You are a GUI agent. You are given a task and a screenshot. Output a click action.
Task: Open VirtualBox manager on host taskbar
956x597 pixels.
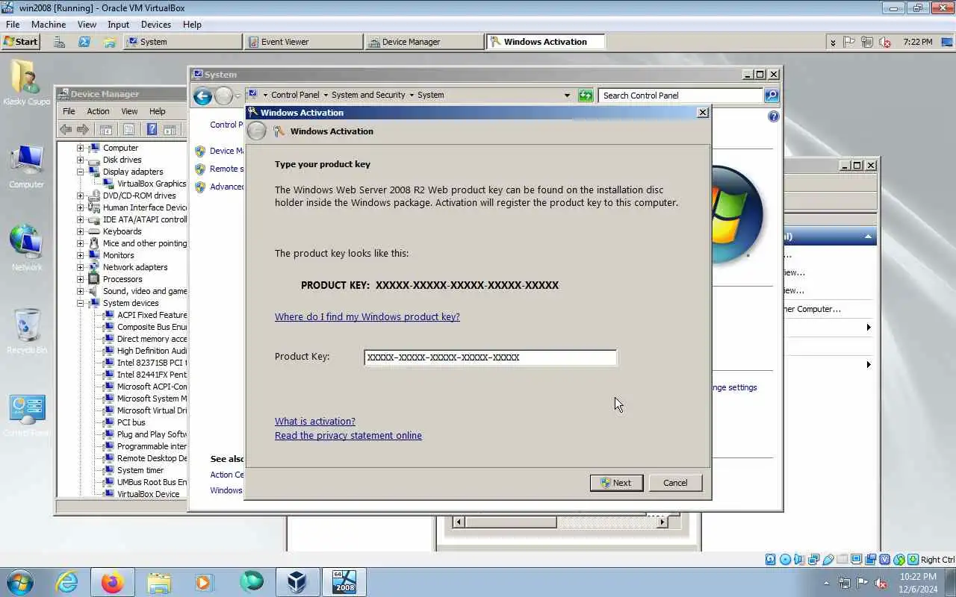click(297, 582)
